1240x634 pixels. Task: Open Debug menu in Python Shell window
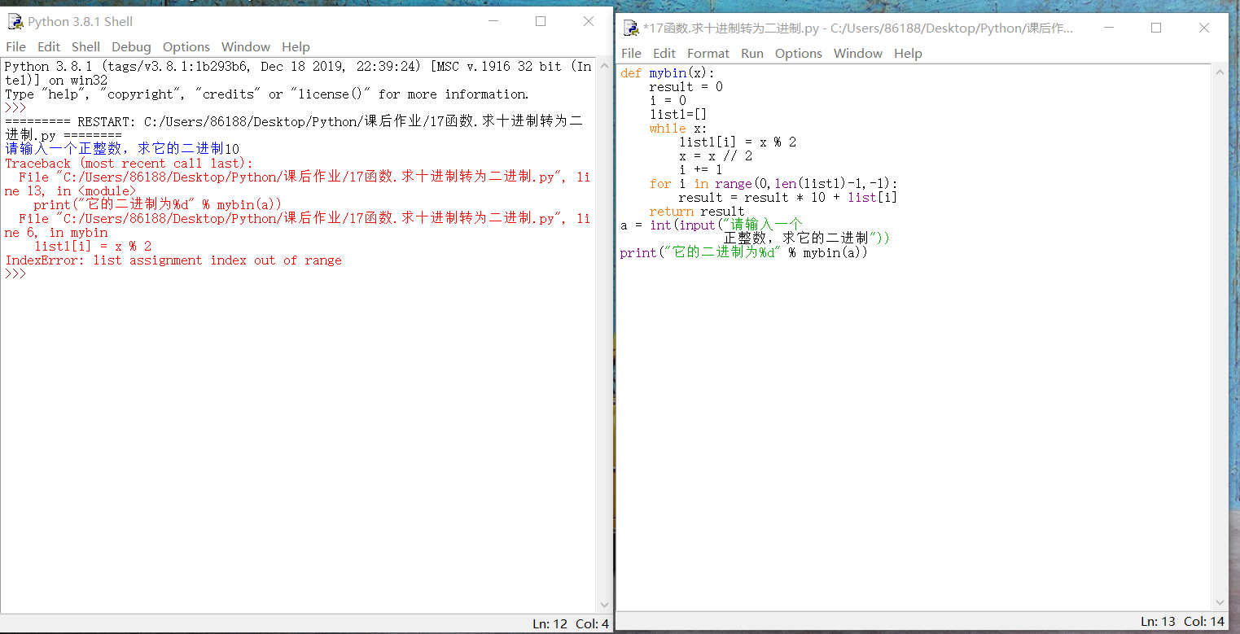(131, 47)
